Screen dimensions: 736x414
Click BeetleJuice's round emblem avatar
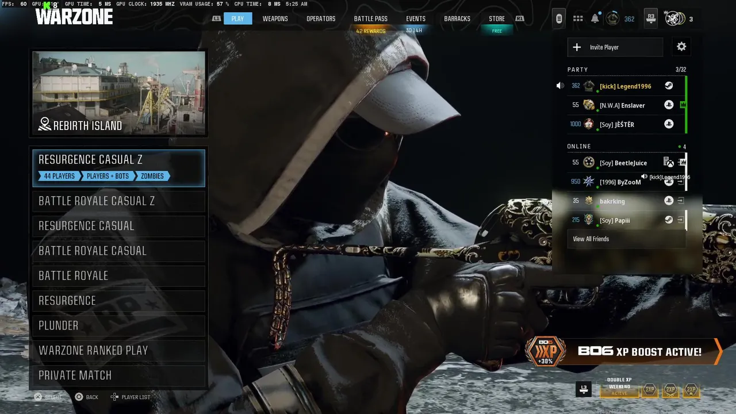pos(589,163)
